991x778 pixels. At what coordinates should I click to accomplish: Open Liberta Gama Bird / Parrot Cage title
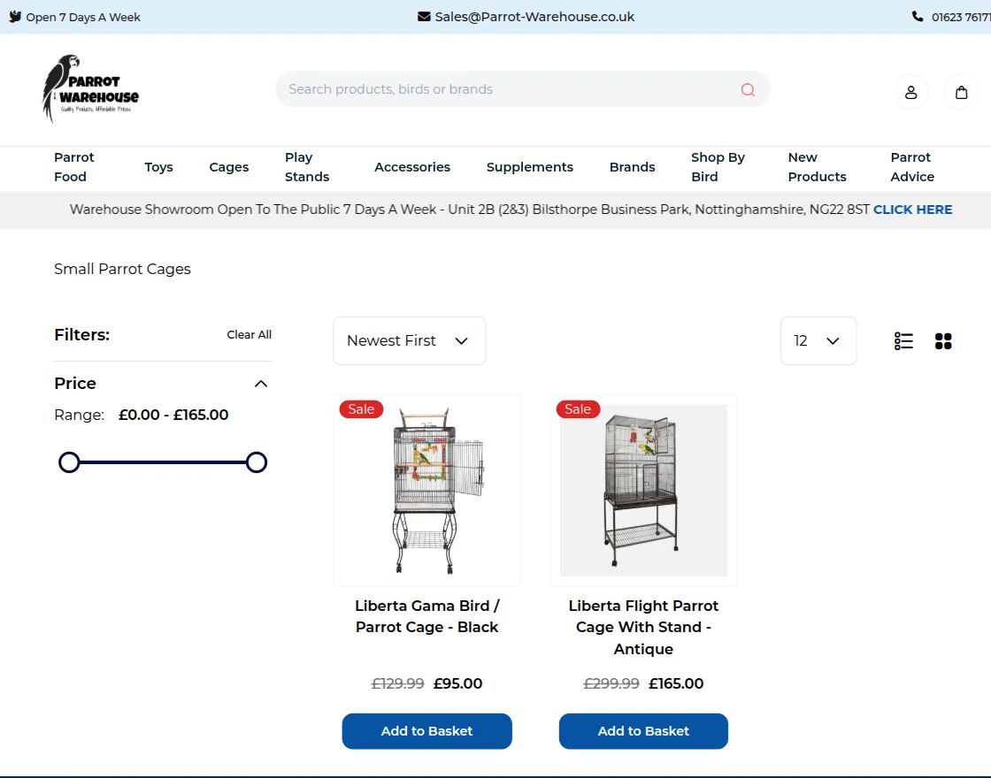tap(426, 616)
